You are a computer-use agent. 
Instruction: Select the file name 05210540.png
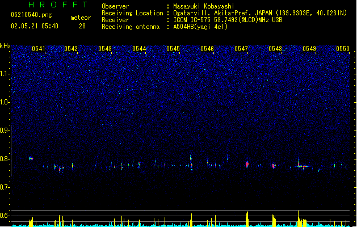click(31, 15)
